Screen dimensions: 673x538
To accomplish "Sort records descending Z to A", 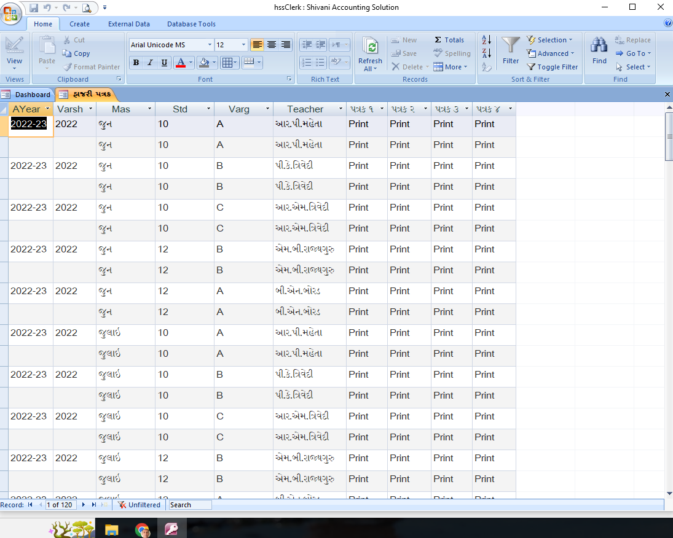I will pyautogui.click(x=487, y=53).
